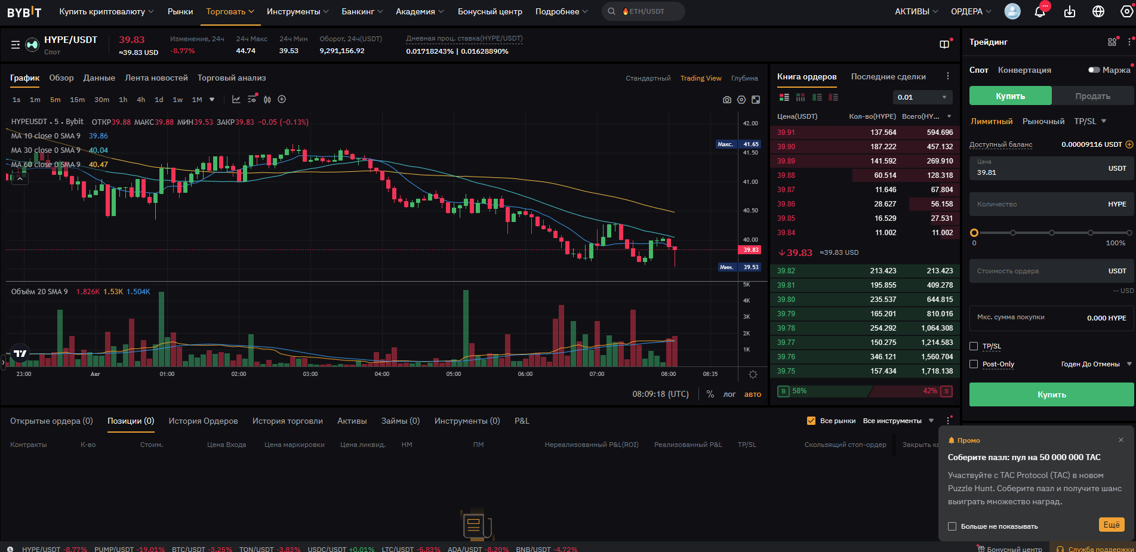
Task: Open the user profile avatar
Action: [x=1012, y=11]
